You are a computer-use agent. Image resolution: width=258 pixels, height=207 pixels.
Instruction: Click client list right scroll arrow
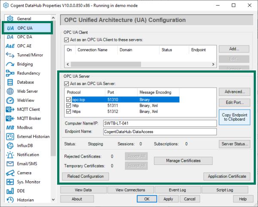[213, 64]
